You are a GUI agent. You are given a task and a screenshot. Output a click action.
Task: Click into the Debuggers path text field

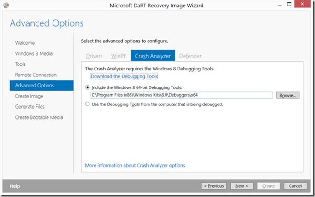point(182,95)
